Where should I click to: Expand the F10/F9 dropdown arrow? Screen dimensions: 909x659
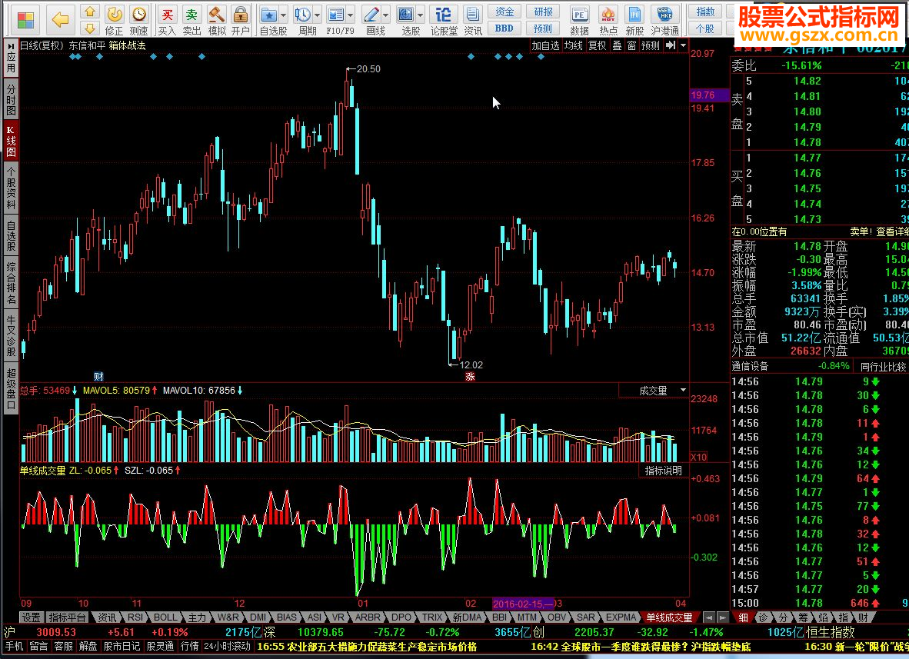(x=350, y=15)
